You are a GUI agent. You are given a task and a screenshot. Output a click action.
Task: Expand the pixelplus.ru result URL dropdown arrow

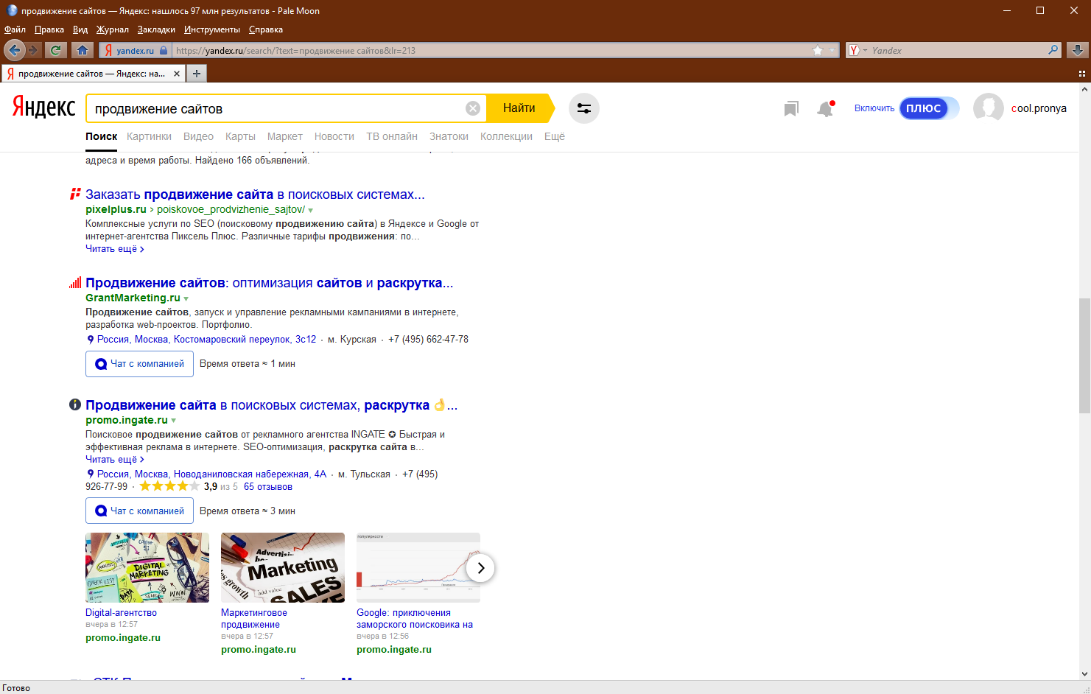tap(311, 211)
